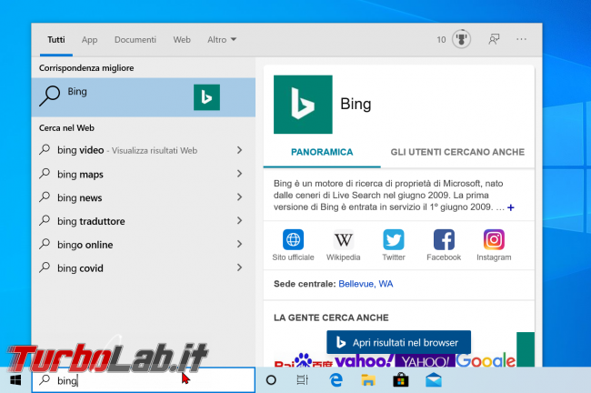This screenshot has width=591, height=393.
Task: Expand description with the blue plus
Action: (x=511, y=207)
